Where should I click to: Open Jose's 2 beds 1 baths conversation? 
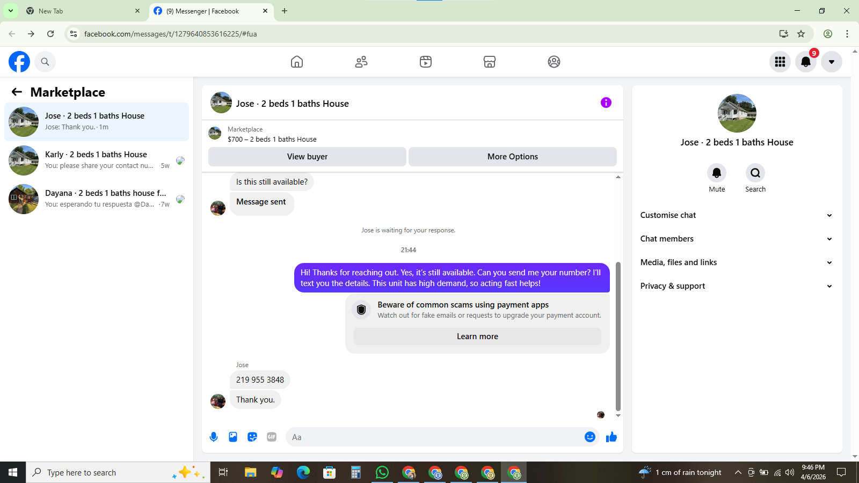(97, 122)
